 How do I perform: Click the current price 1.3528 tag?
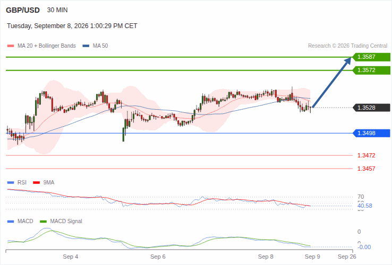point(371,108)
